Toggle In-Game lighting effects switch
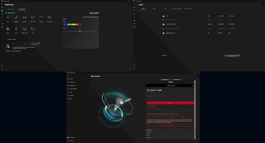 pos(7,51)
